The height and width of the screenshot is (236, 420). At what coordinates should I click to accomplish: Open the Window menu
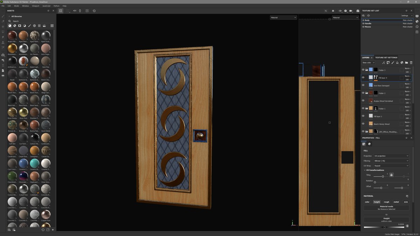[26, 6]
